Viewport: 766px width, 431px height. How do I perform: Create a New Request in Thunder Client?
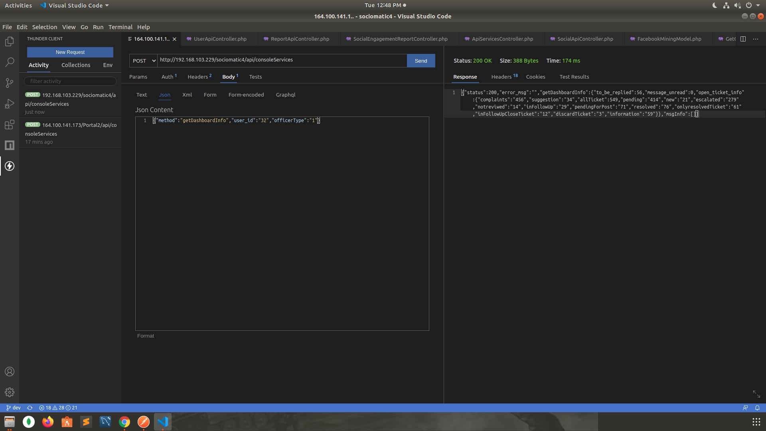pyautogui.click(x=70, y=52)
